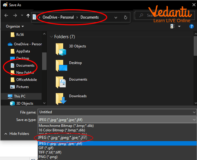This screenshot has height=160, width=197.
Task: Select Documents in the navigation pane
Action: (25, 65)
